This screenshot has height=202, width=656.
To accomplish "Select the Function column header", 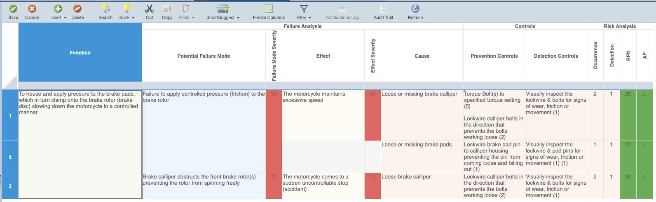I will point(80,53).
